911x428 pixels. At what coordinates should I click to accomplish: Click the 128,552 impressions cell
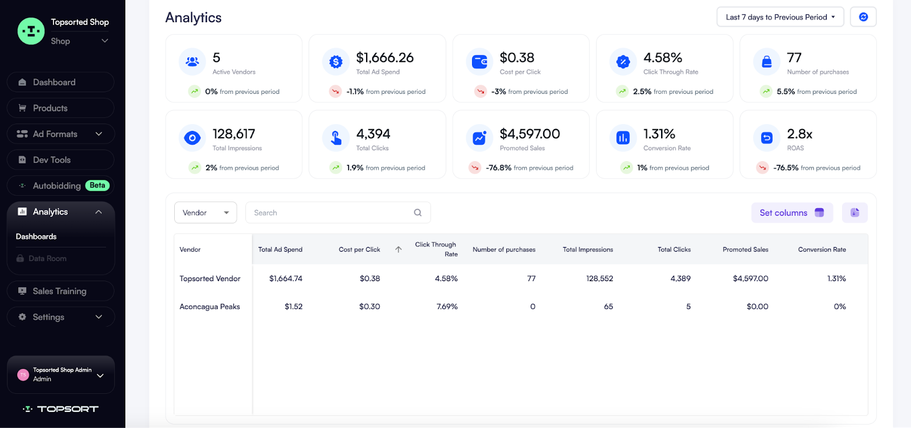coord(600,278)
